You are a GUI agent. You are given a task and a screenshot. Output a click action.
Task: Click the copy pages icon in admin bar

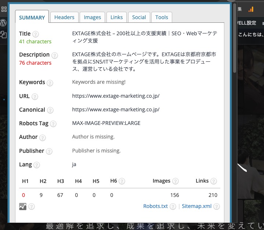[3, 35]
